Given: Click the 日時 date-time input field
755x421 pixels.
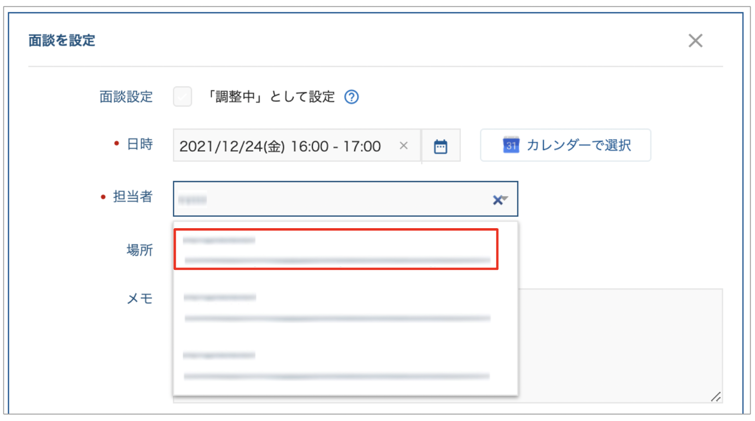Looking at the screenshot, I should click(x=297, y=146).
